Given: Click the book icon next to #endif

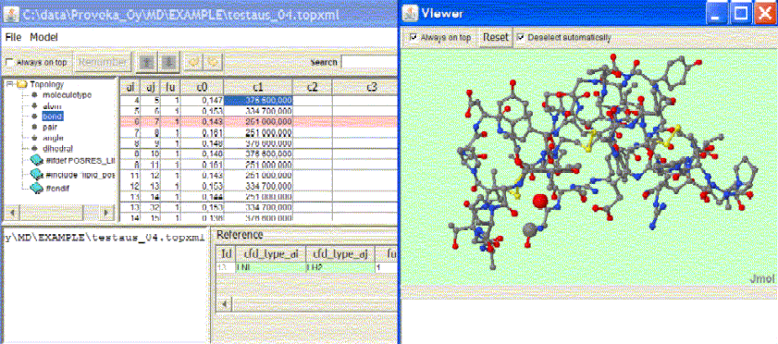Looking at the screenshot, I should click(37, 188).
